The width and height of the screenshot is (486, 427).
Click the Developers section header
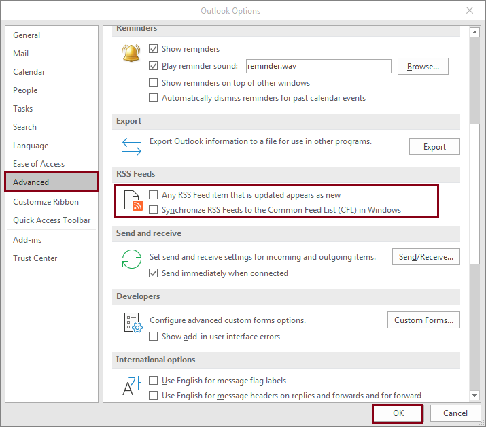pos(138,296)
